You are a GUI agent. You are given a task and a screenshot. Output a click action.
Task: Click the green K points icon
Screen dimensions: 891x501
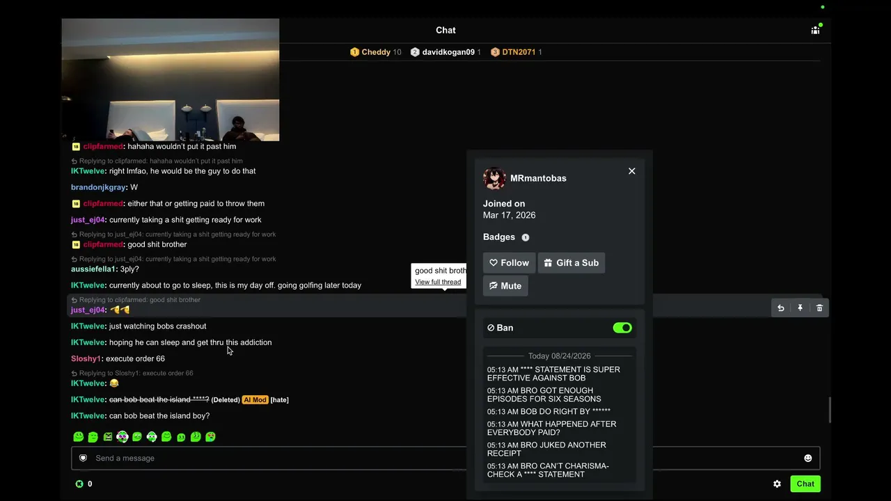(x=79, y=484)
